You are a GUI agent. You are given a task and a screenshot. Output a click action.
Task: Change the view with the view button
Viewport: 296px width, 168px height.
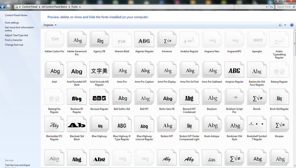(x=280, y=25)
